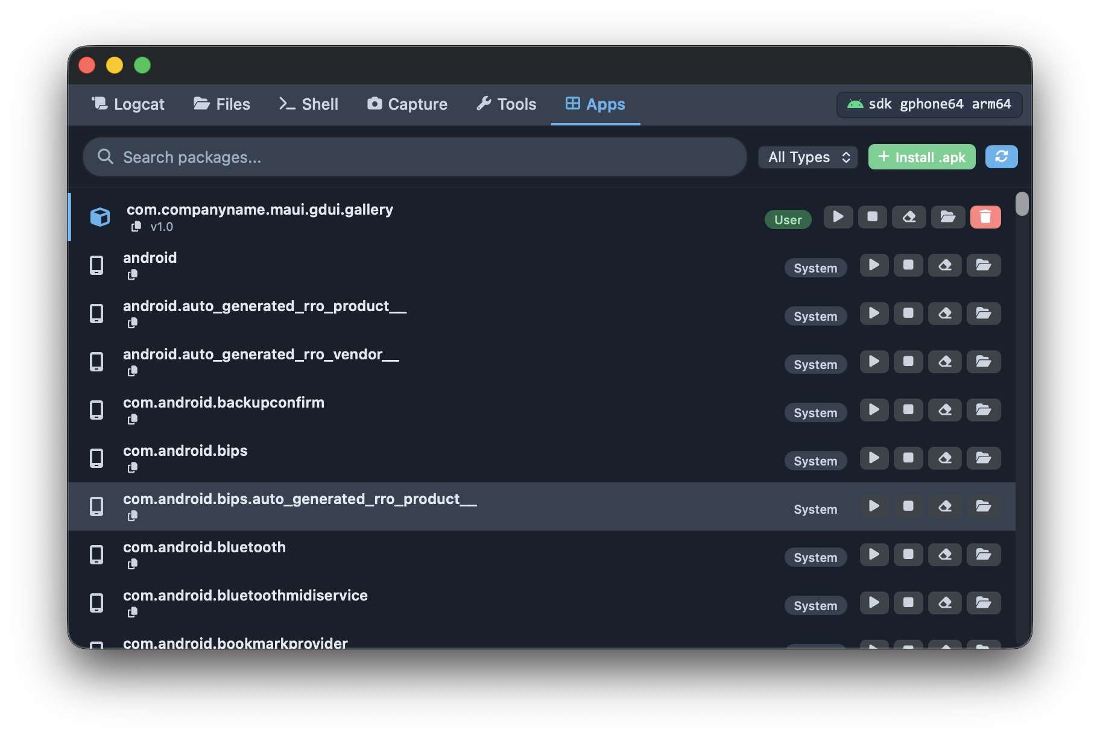Switch to the Logcat tab

pyautogui.click(x=128, y=104)
